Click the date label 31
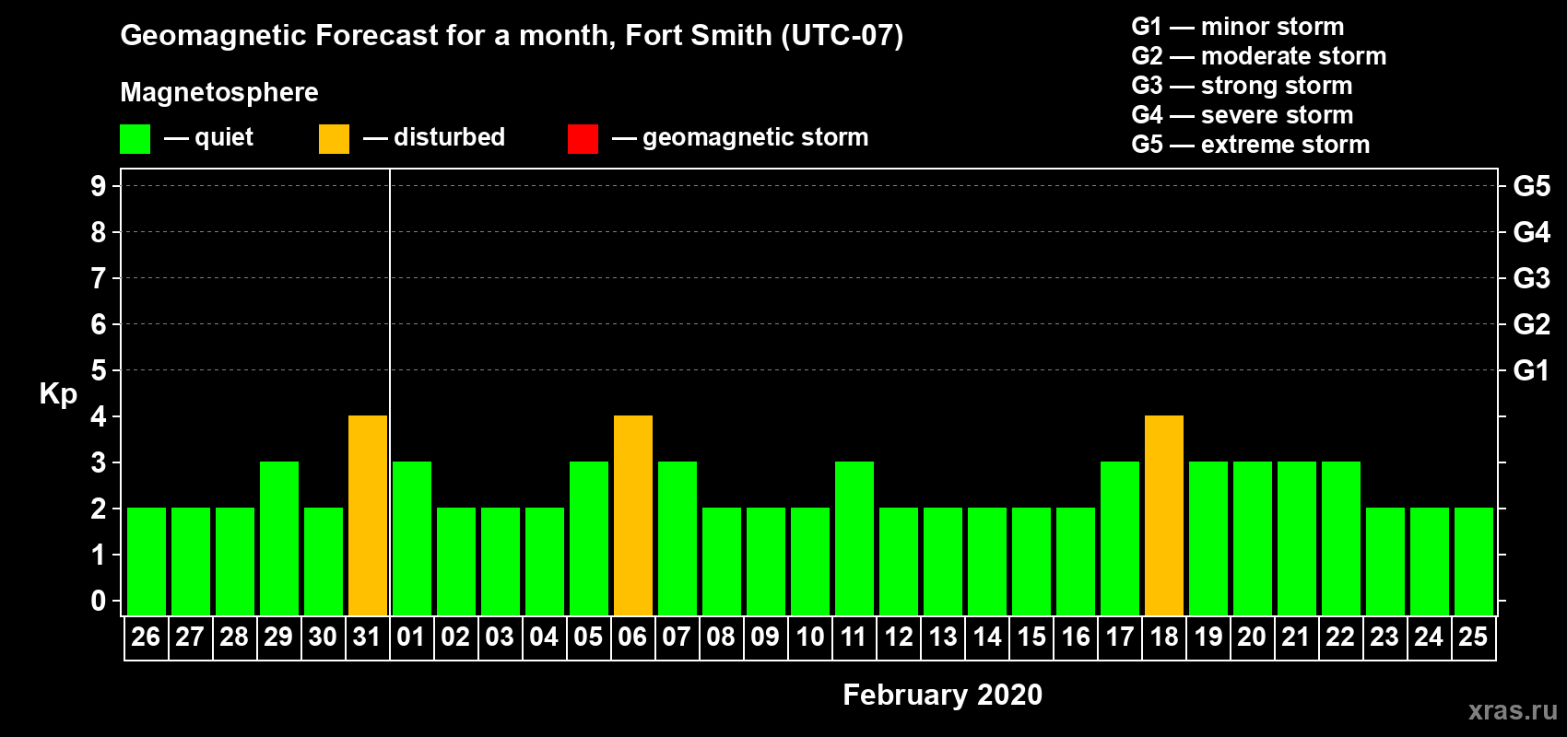 (x=367, y=637)
